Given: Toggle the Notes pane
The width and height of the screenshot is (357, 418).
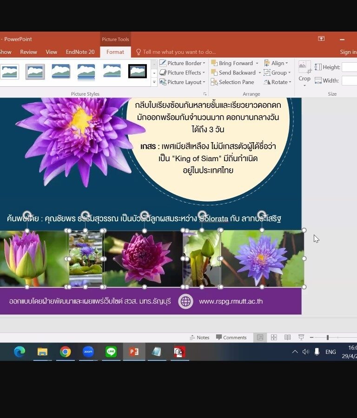Looking at the screenshot, I should (199, 338).
